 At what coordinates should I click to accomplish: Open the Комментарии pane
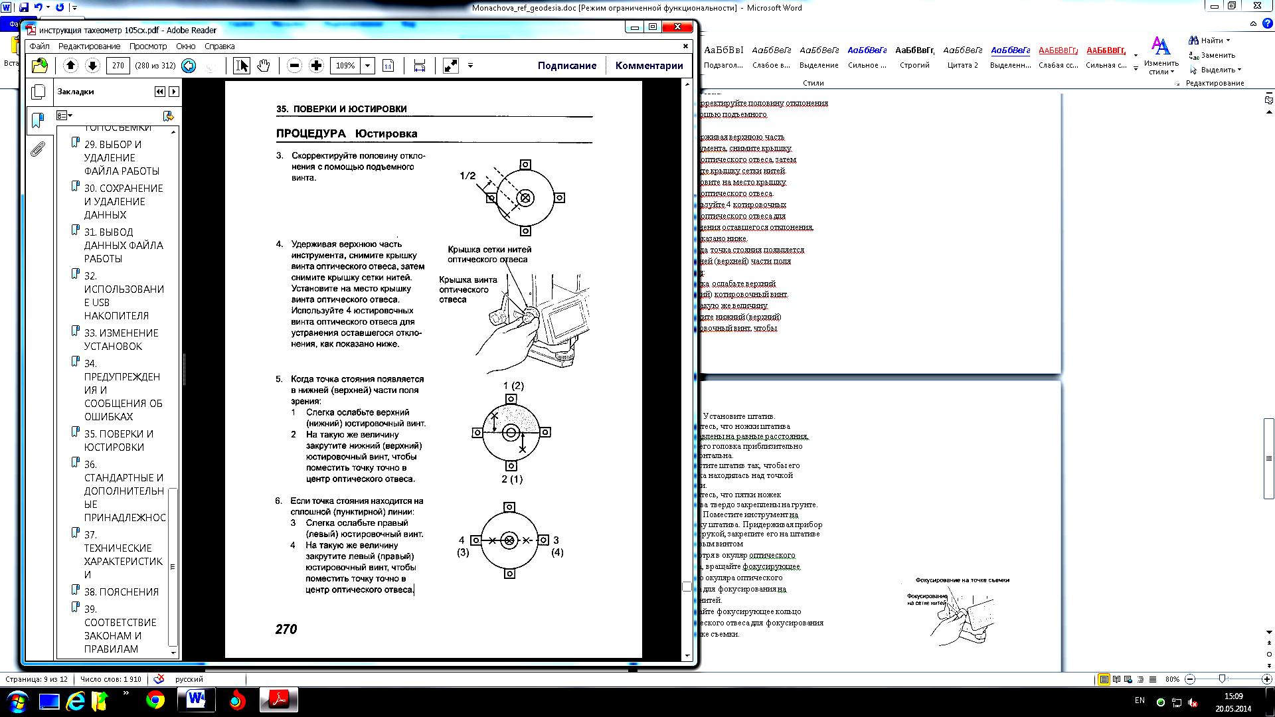click(649, 66)
